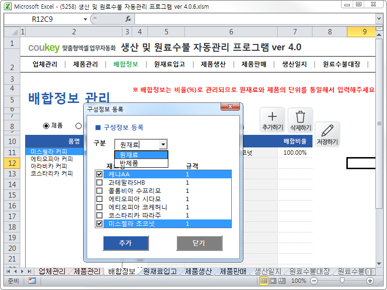Choose 원재료 from the dropdown list

point(141,155)
